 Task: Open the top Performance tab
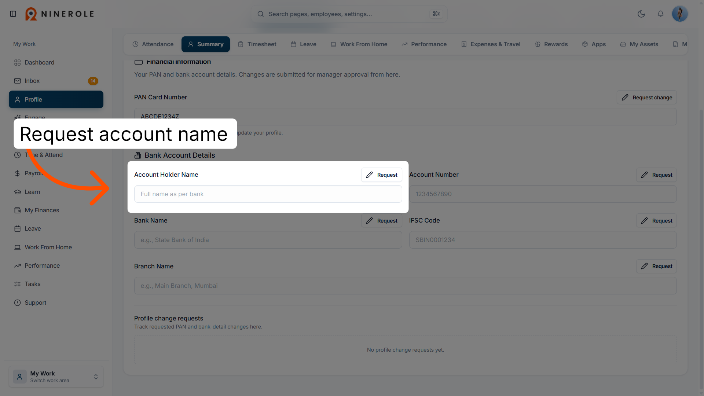pyautogui.click(x=424, y=44)
